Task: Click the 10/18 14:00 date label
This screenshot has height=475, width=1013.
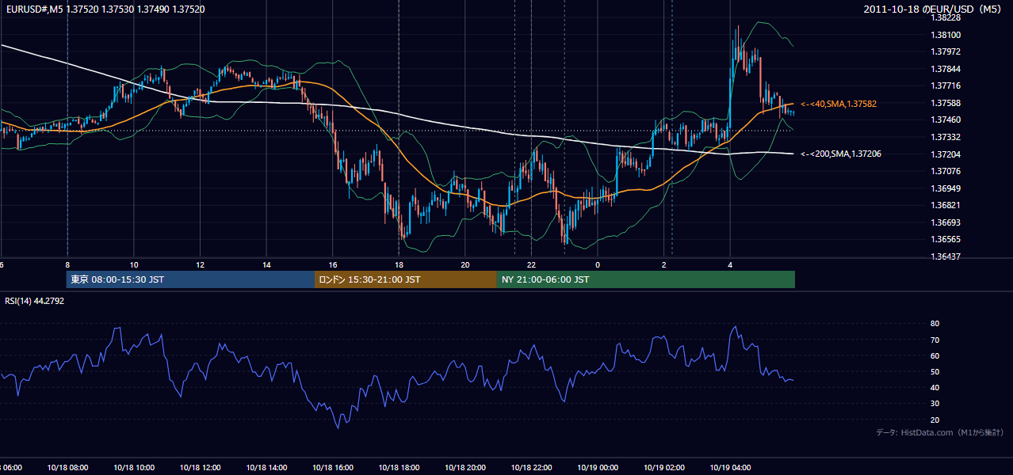Action: click(266, 468)
